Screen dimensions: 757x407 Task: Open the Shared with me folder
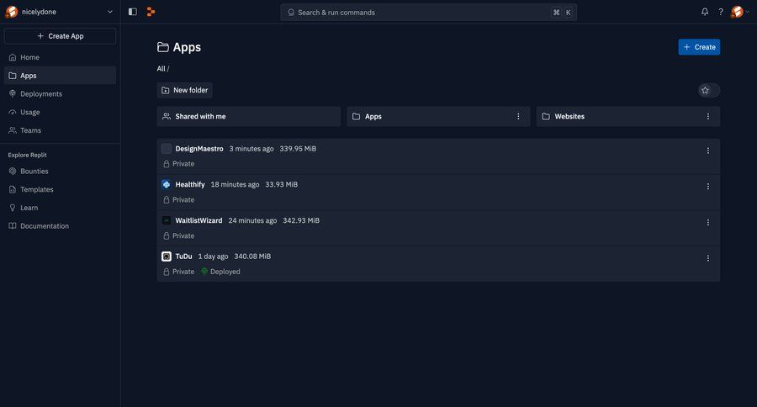click(x=249, y=116)
